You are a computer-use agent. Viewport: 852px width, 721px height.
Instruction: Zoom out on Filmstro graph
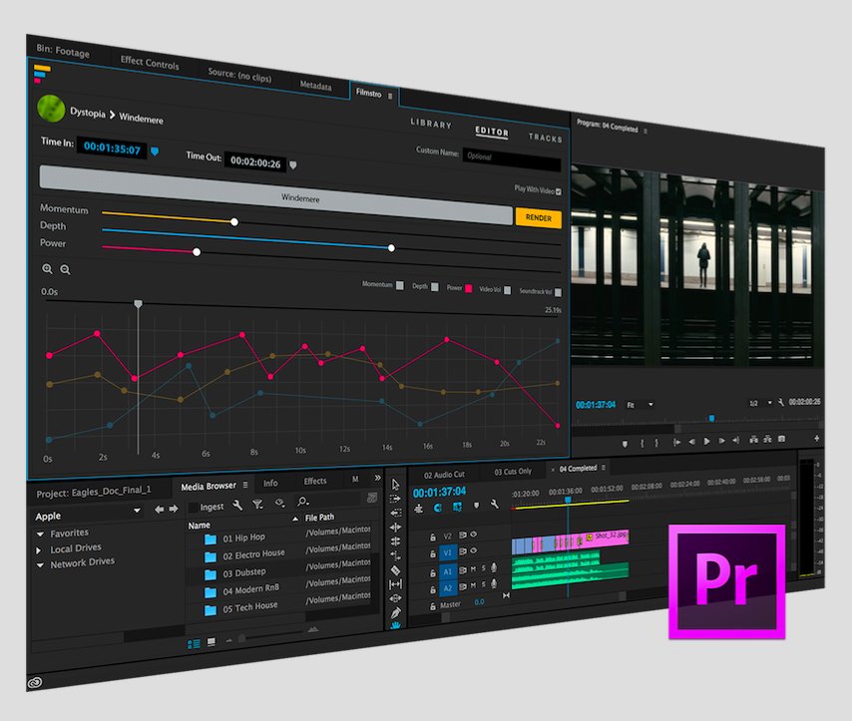tap(65, 269)
